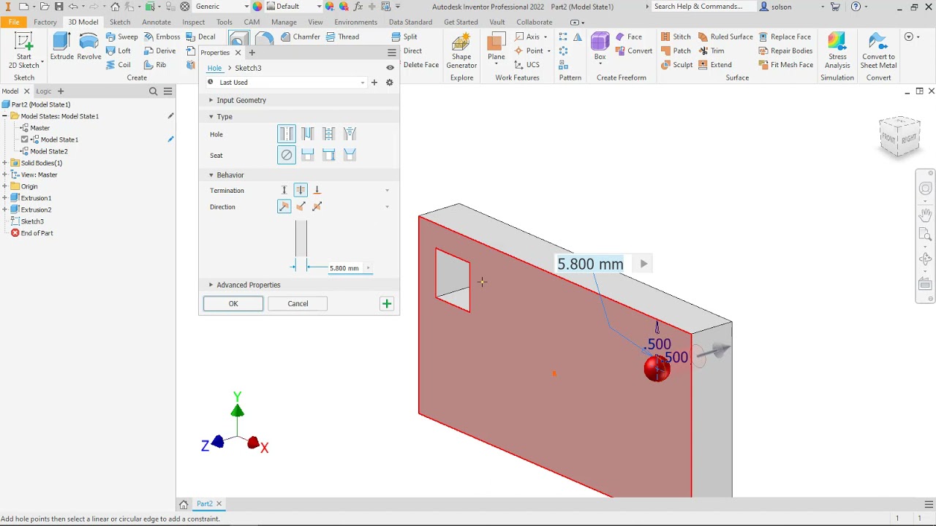Screen dimensions: 936x526
Task: Select the Emboss tool
Action: [161, 37]
